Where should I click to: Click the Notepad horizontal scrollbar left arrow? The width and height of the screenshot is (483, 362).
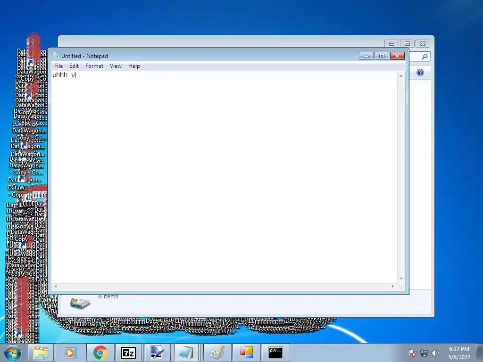pyautogui.click(x=56, y=286)
